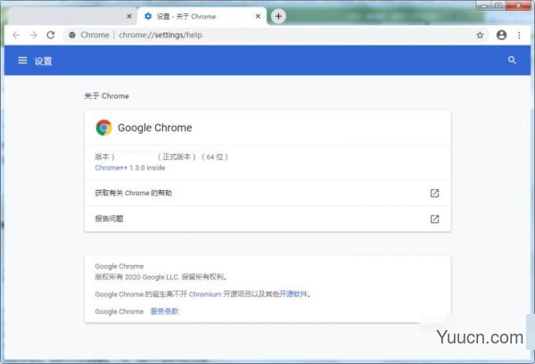Open the settings hamburger menu
The image size is (535, 364).
click(22, 61)
